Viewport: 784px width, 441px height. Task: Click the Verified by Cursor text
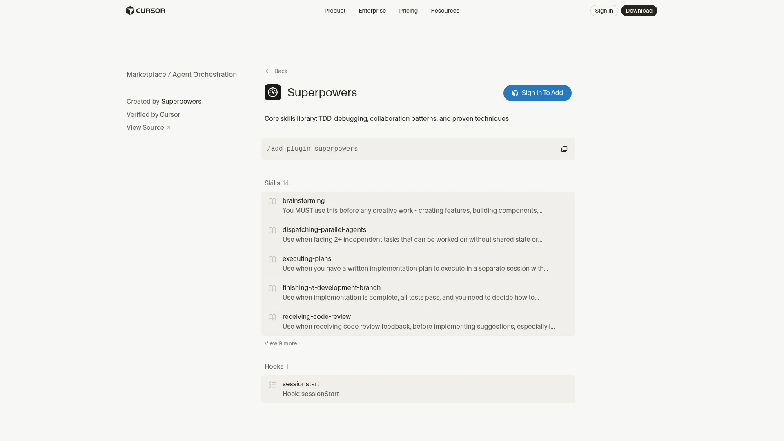pos(153,114)
